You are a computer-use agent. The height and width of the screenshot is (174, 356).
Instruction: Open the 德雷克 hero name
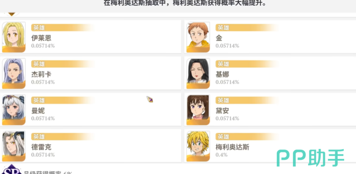[41, 147]
